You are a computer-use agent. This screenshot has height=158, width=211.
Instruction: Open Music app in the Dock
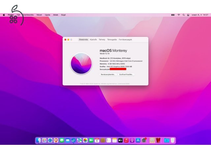tap(126, 141)
